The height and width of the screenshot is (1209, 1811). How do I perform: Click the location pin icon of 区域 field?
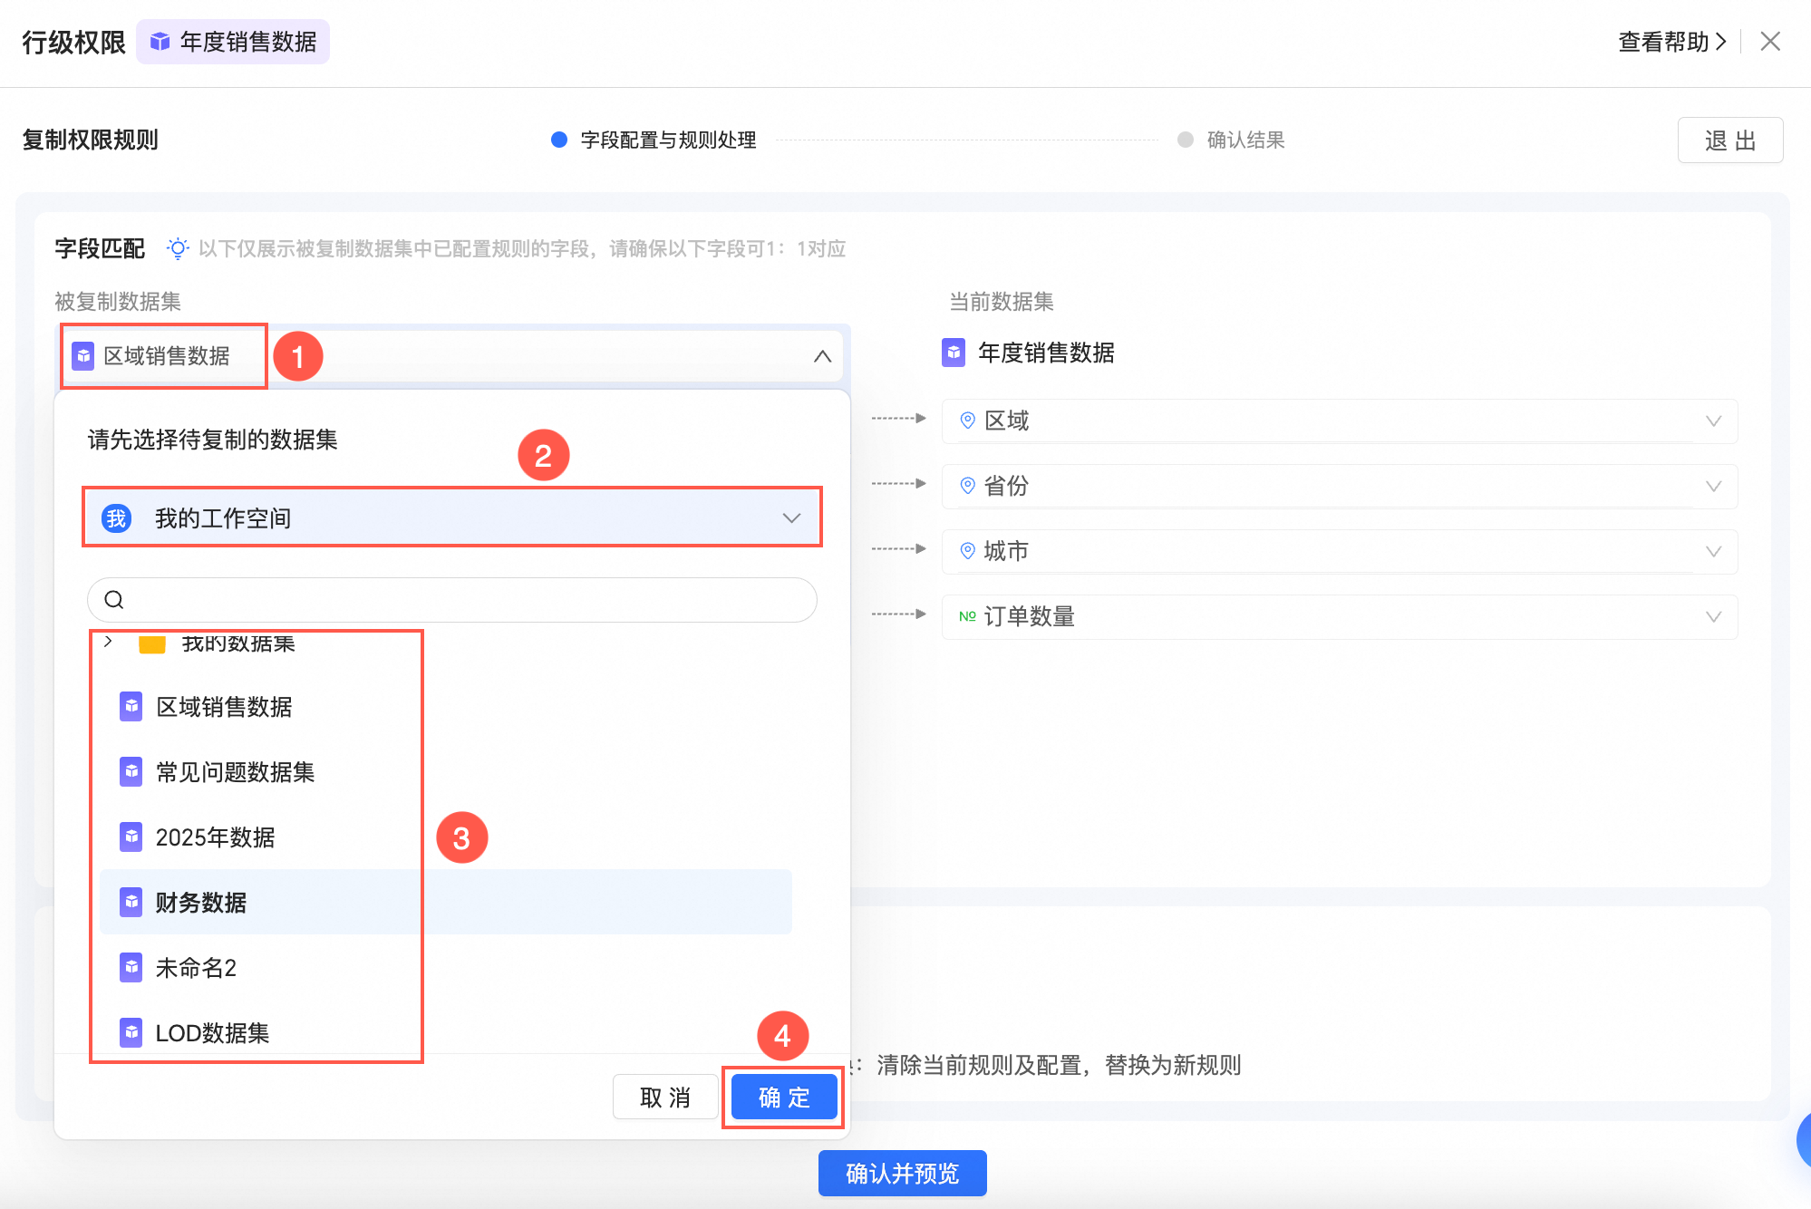[967, 421]
